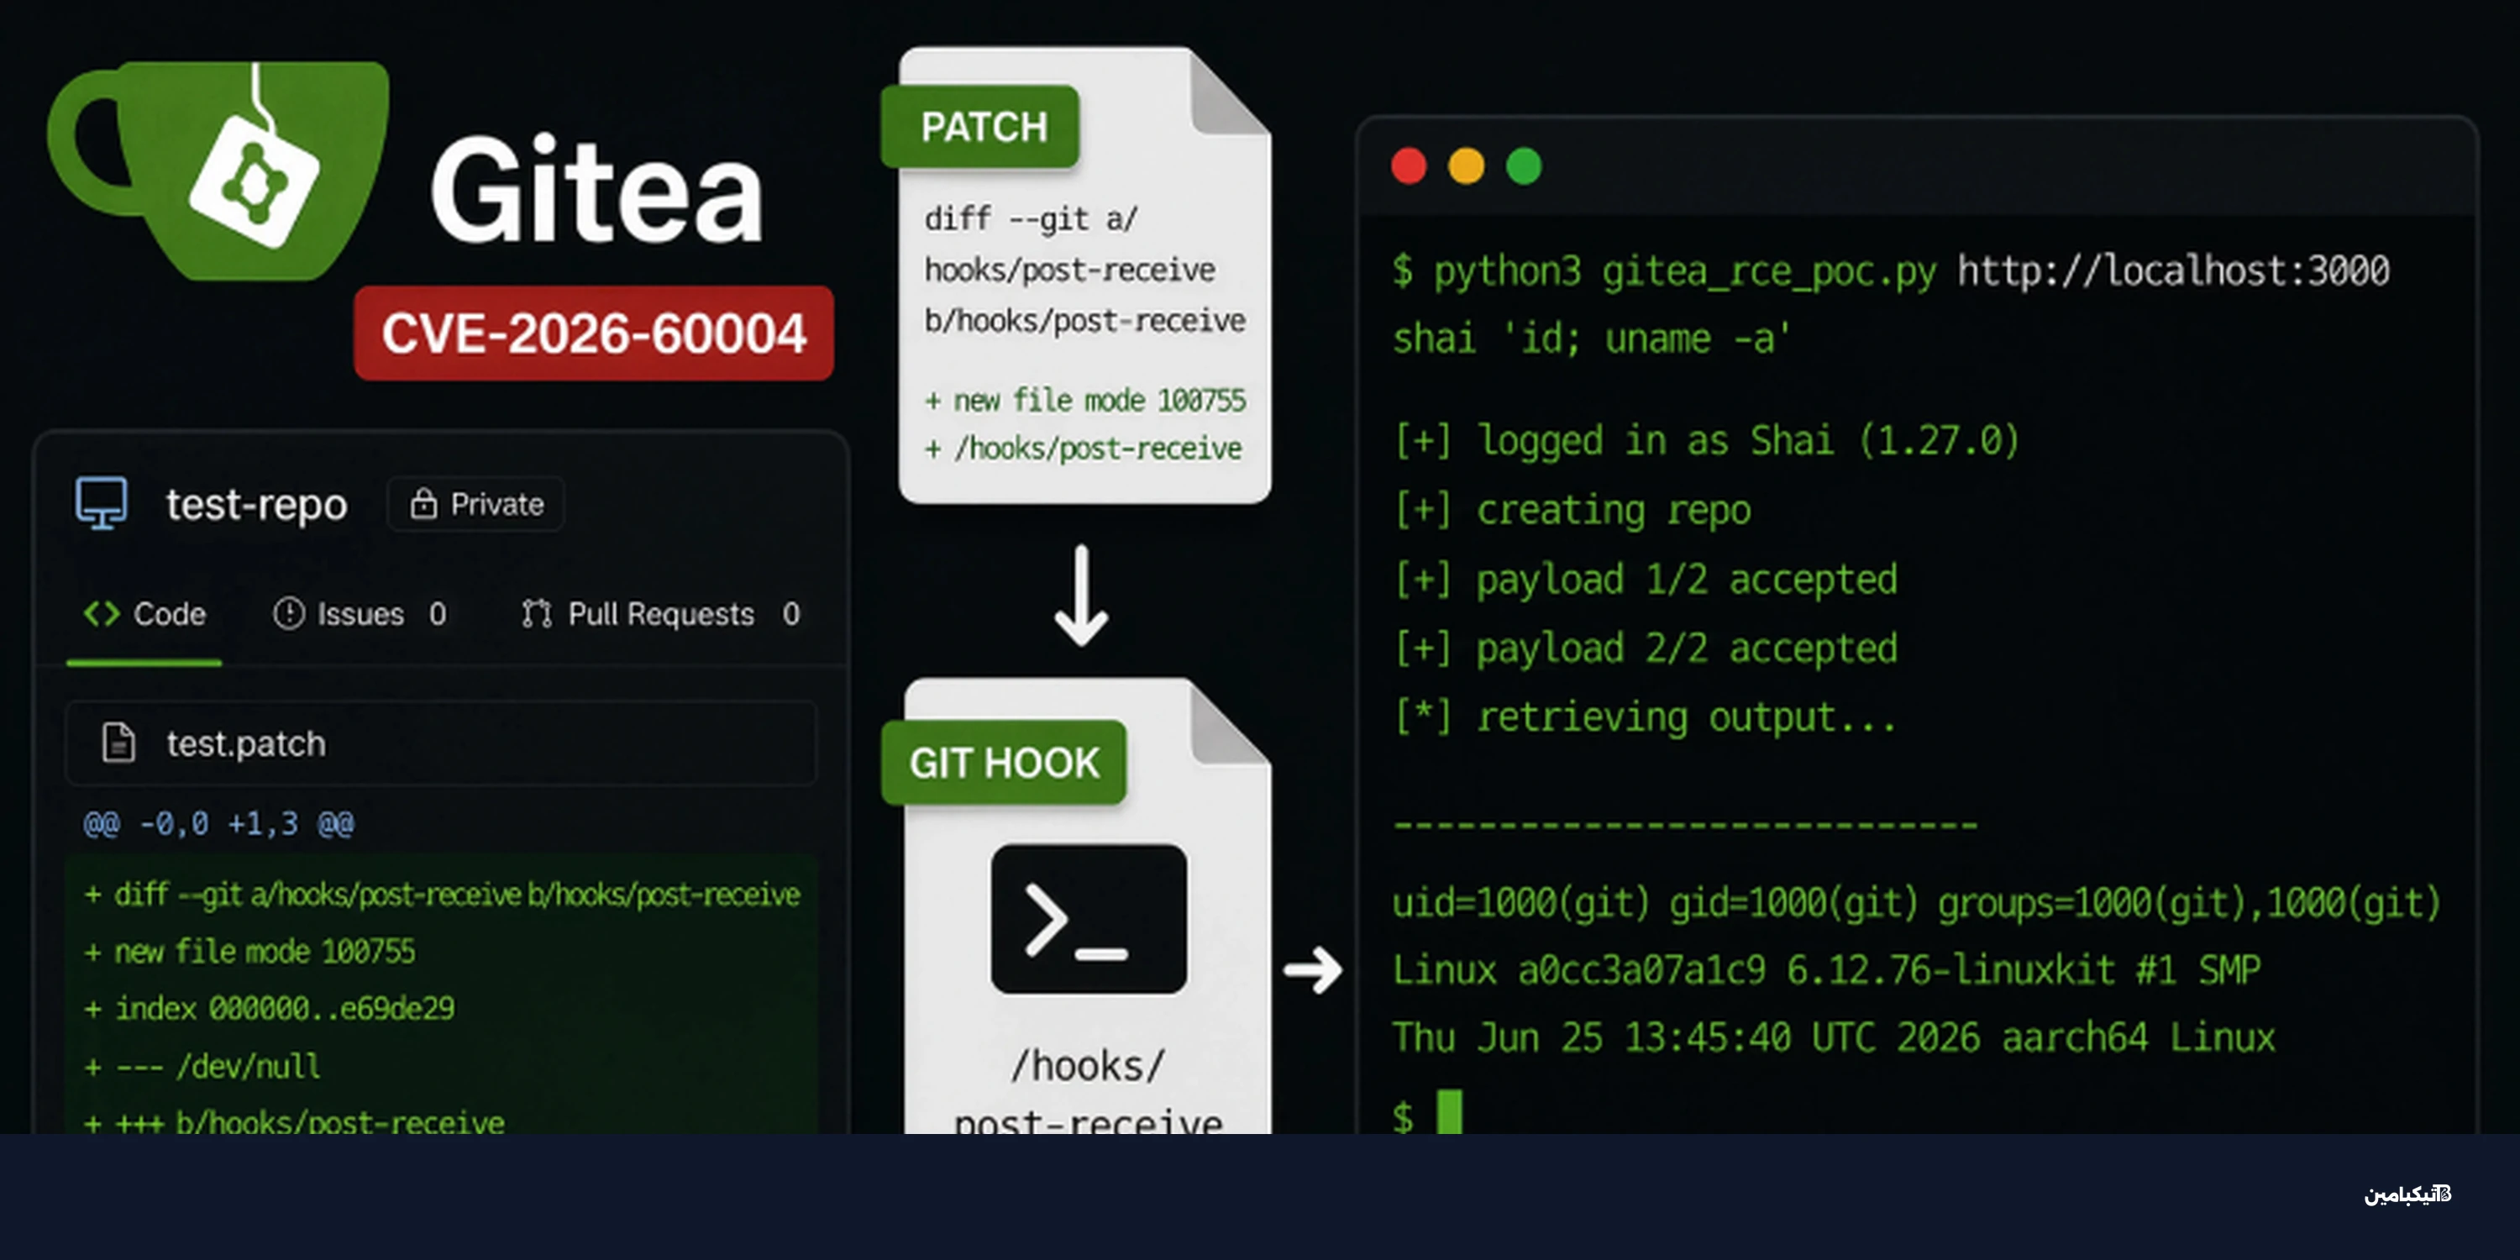2520x1260 pixels.
Task: Select the "+ --- /dev/null" diff line
Action: (202, 1065)
